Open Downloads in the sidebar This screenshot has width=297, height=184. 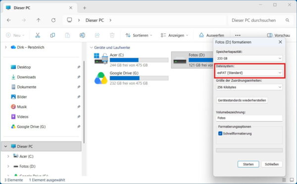pos(26,77)
